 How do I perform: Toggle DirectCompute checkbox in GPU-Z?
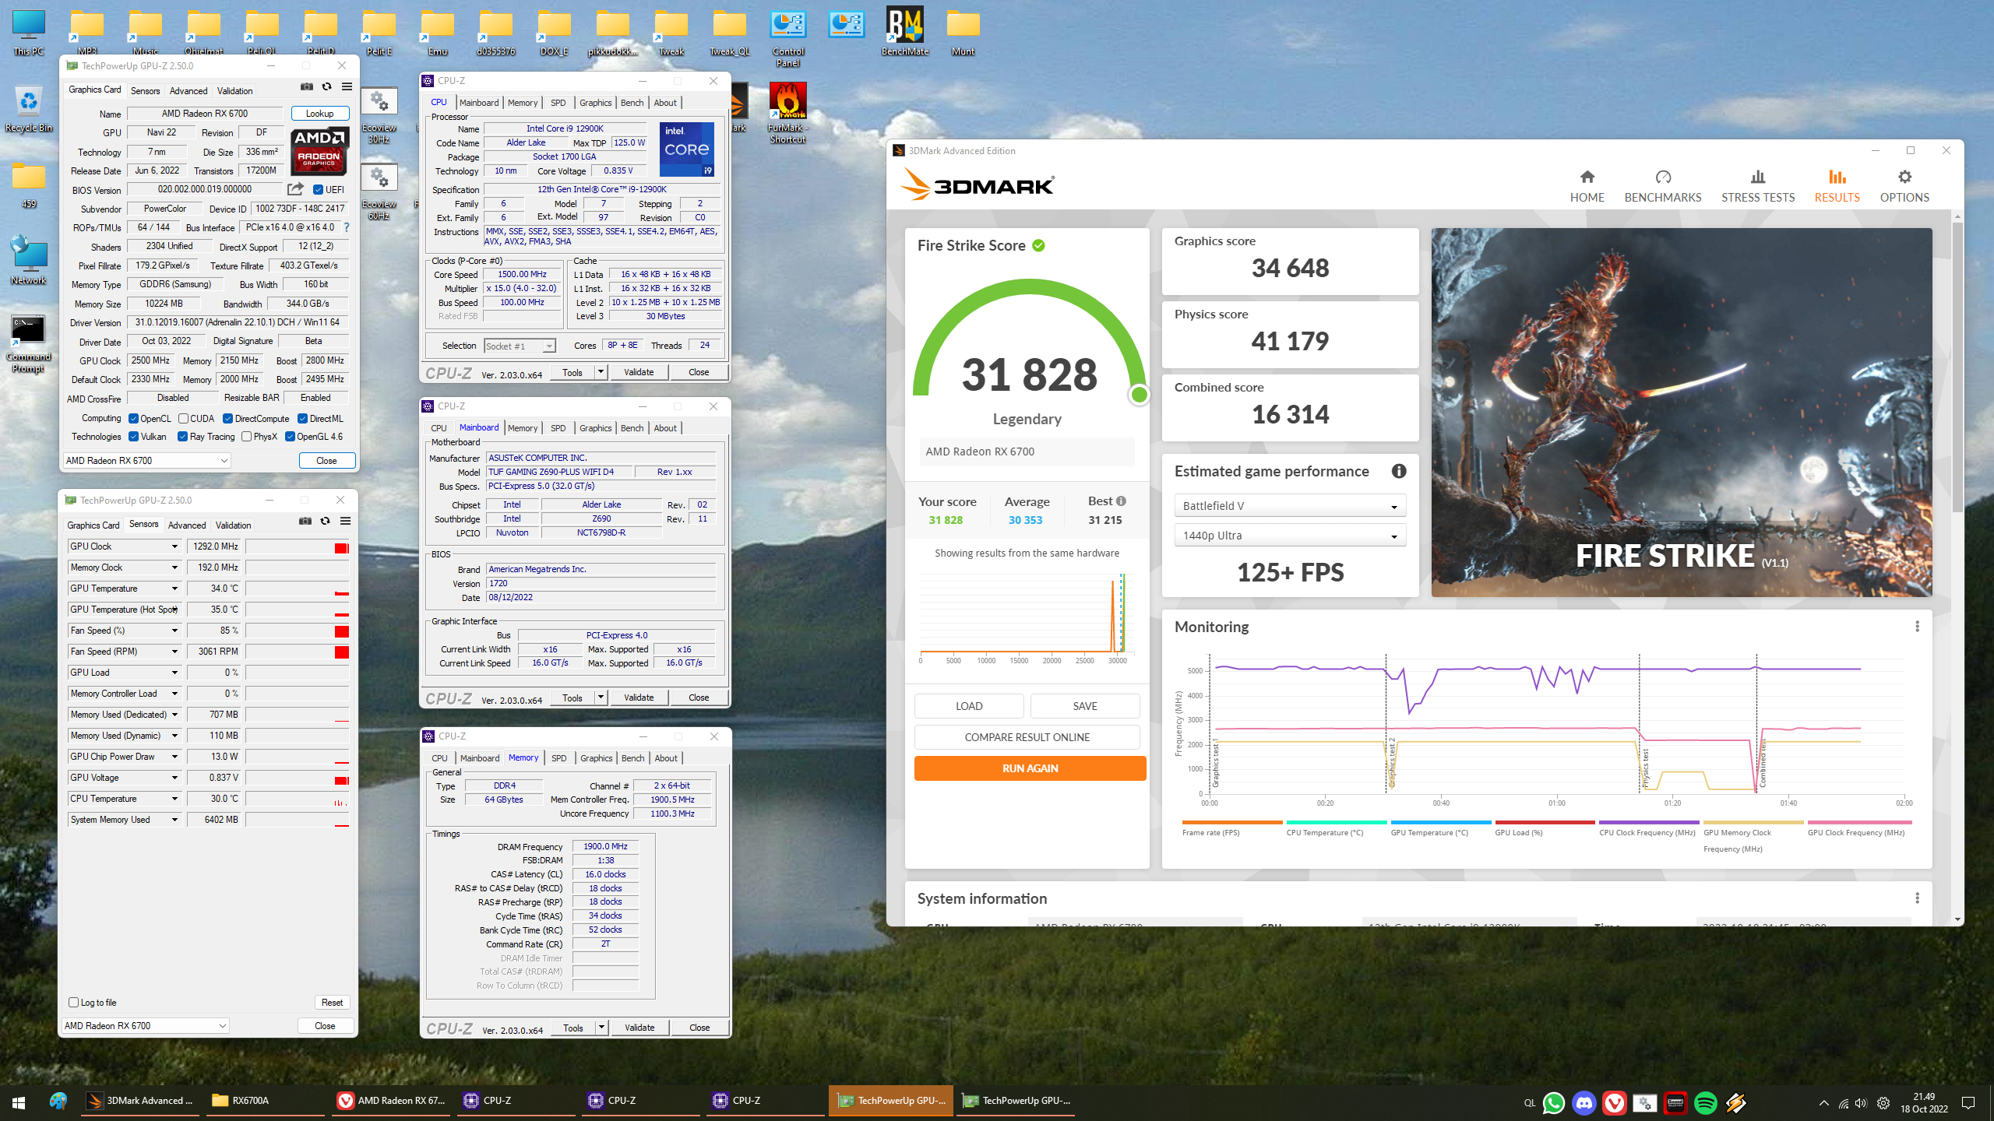coord(228,419)
